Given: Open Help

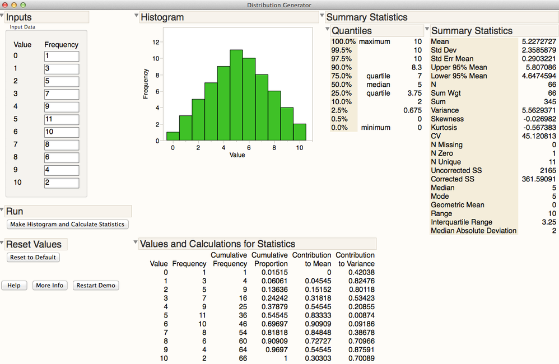Looking at the screenshot, I should click(x=14, y=285).
